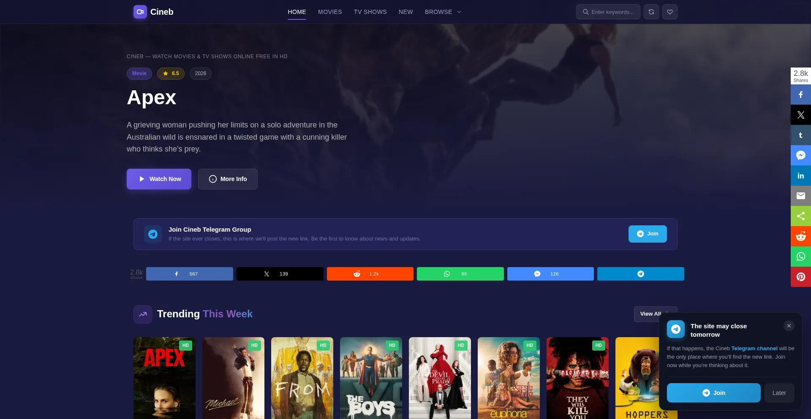Share via Reddit in right sidebar
The image size is (811, 419).
(801, 236)
